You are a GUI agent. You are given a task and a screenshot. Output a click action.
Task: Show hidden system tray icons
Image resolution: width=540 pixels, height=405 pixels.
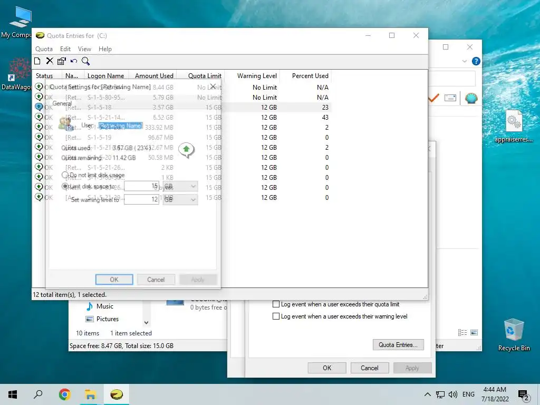(427, 394)
